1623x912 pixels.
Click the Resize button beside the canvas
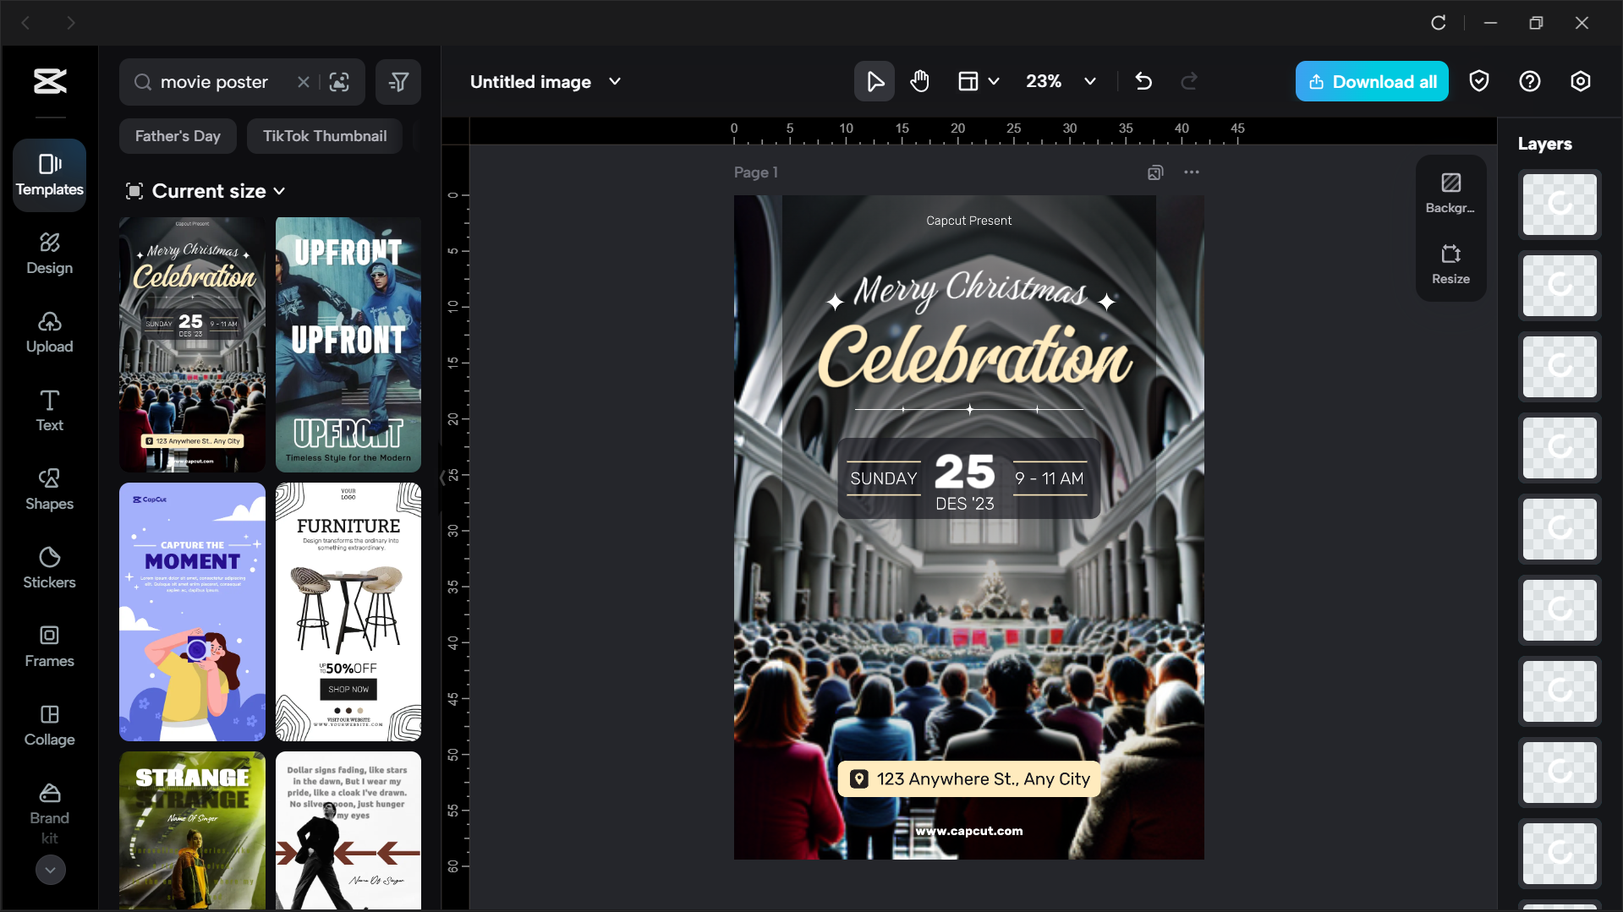pyautogui.click(x=1450, y=263)
